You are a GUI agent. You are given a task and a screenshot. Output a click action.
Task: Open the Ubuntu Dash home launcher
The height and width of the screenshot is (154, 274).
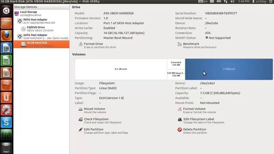[x=6, y=11]
